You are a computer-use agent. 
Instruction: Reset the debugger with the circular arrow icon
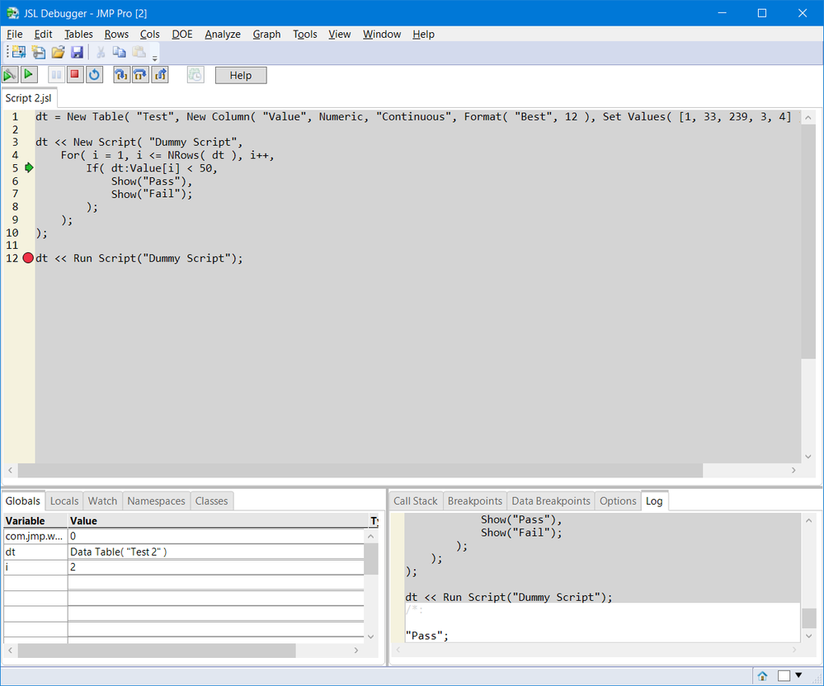pyautogui.click(x=94, y=74)
